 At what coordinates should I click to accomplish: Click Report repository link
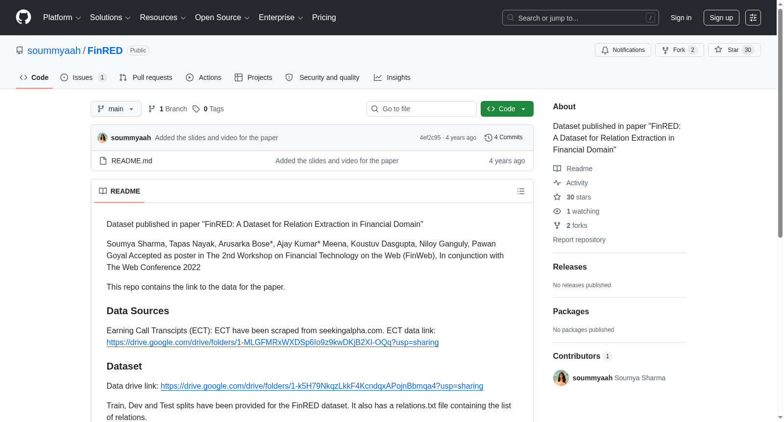click(x=579, y=240)
